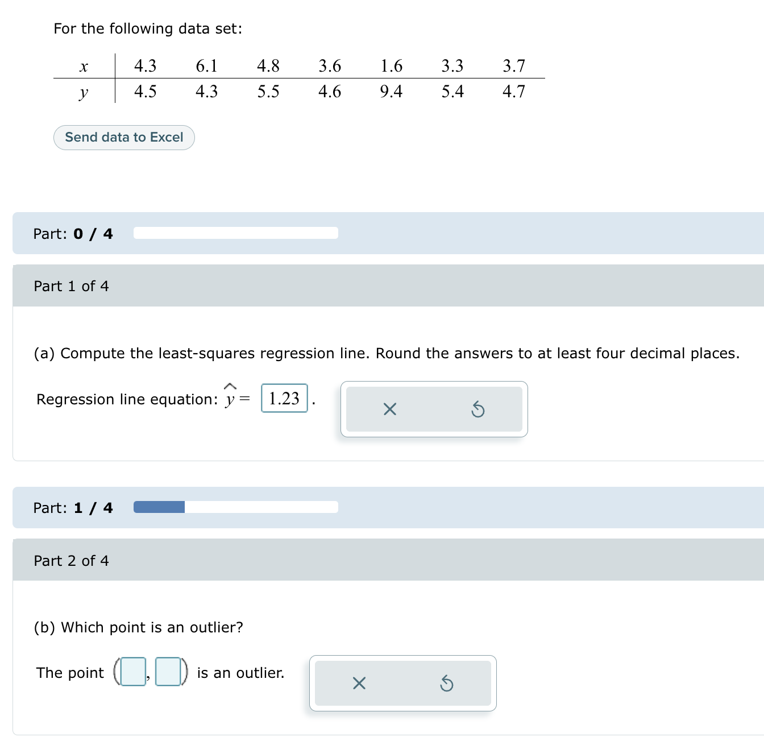Click the value 9.4 in the data table
Image resolution: width=764 pixels, height=737 pixels.
point(391,91)
